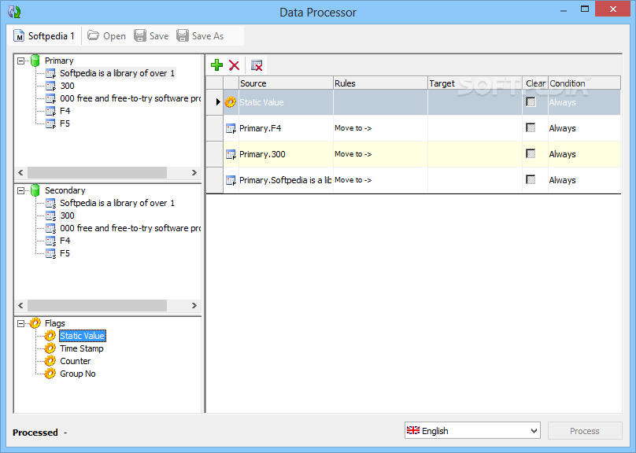Click the Primary pane scroll left arrow
The width and height of the screenshot is (636, 453).
(20, 172)
